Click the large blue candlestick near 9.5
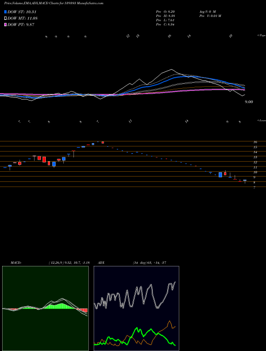Viewport: 266px width, 351px height. point(220,175)
